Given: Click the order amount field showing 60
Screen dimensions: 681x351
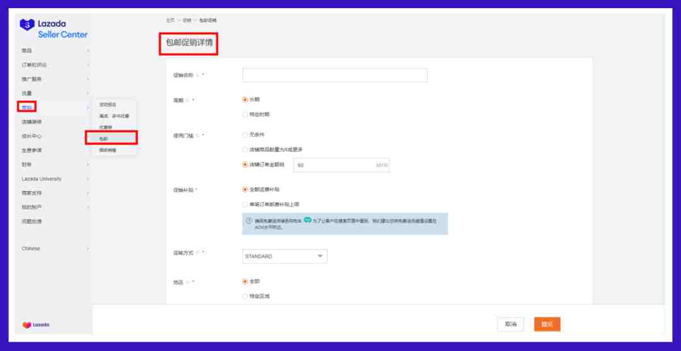Looking at the screenshot, I should coord(341,165).
